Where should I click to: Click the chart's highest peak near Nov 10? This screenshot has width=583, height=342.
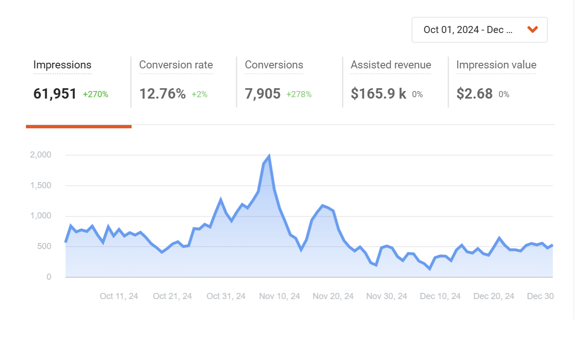pos(269,156)
